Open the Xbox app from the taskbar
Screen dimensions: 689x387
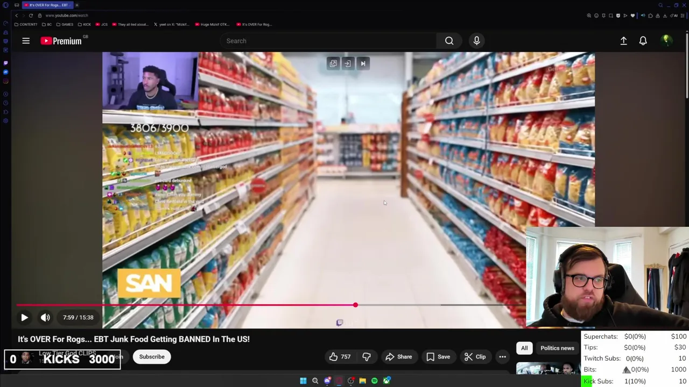pyautogui.click(x=386, y=381)
